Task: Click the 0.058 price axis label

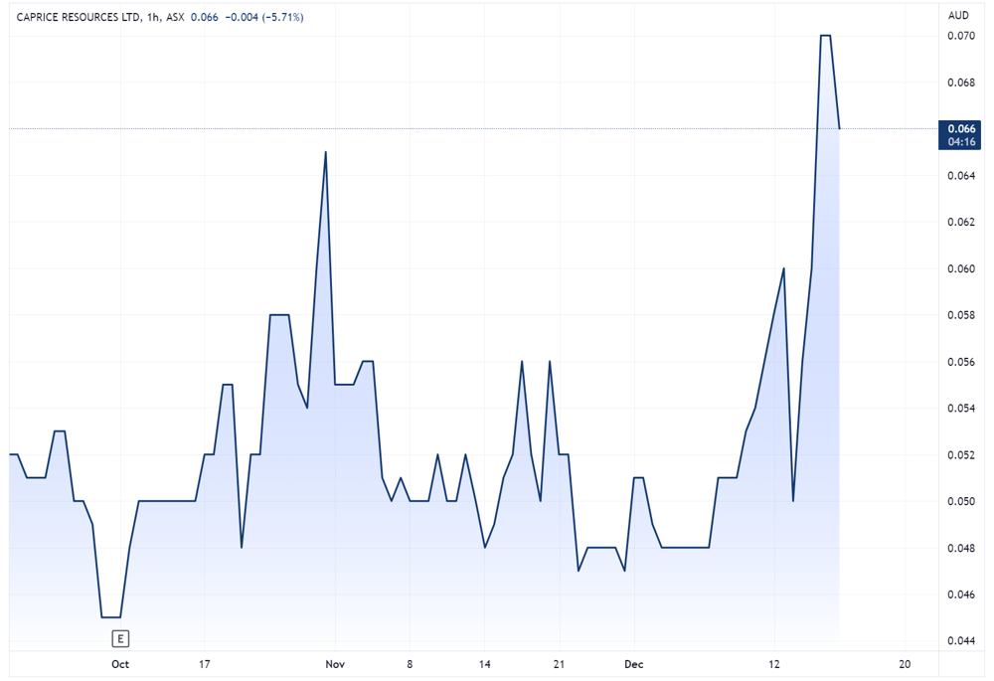Action: pos(961,315)
